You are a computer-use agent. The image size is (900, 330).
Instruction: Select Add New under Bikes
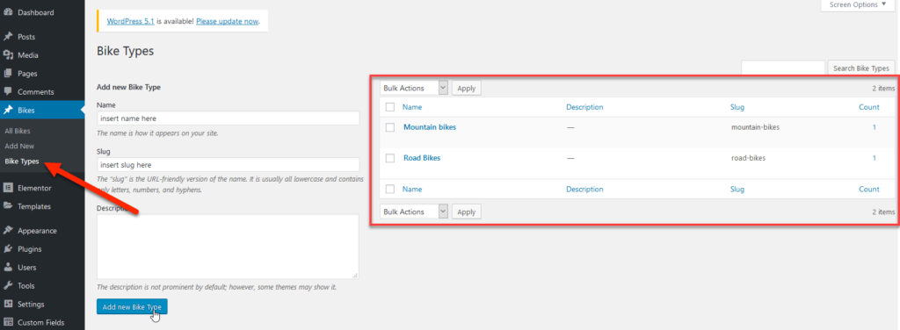point(19,146)
